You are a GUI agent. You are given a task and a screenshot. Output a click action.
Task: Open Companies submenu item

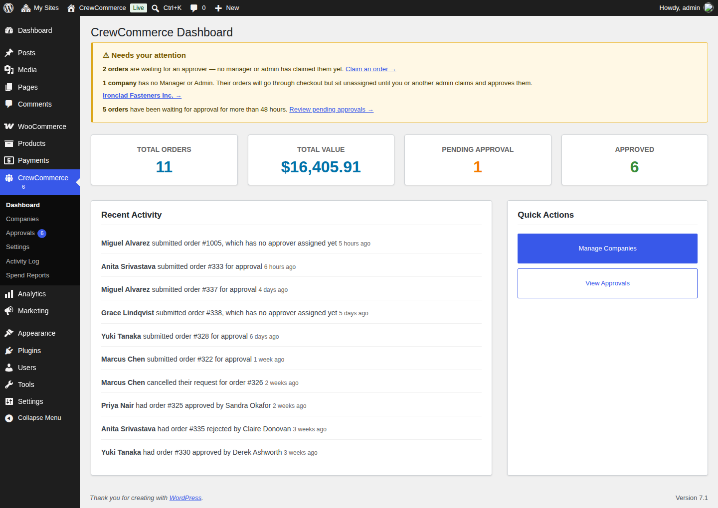point(22,219)
